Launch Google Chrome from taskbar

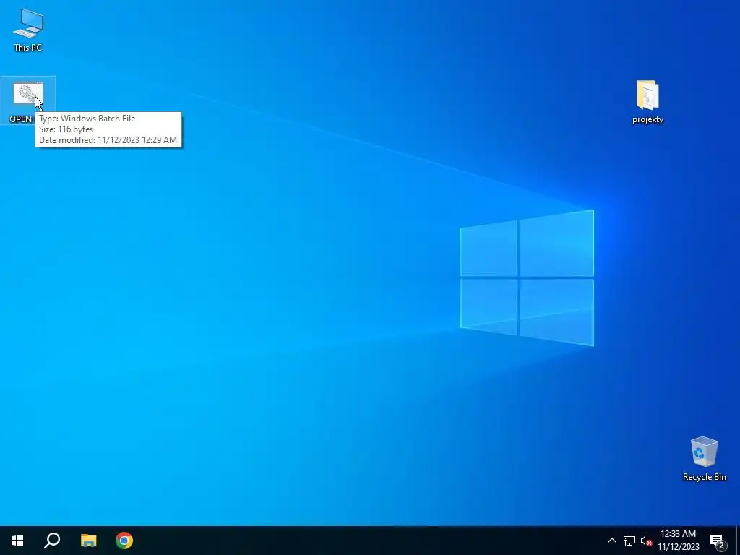124,541
